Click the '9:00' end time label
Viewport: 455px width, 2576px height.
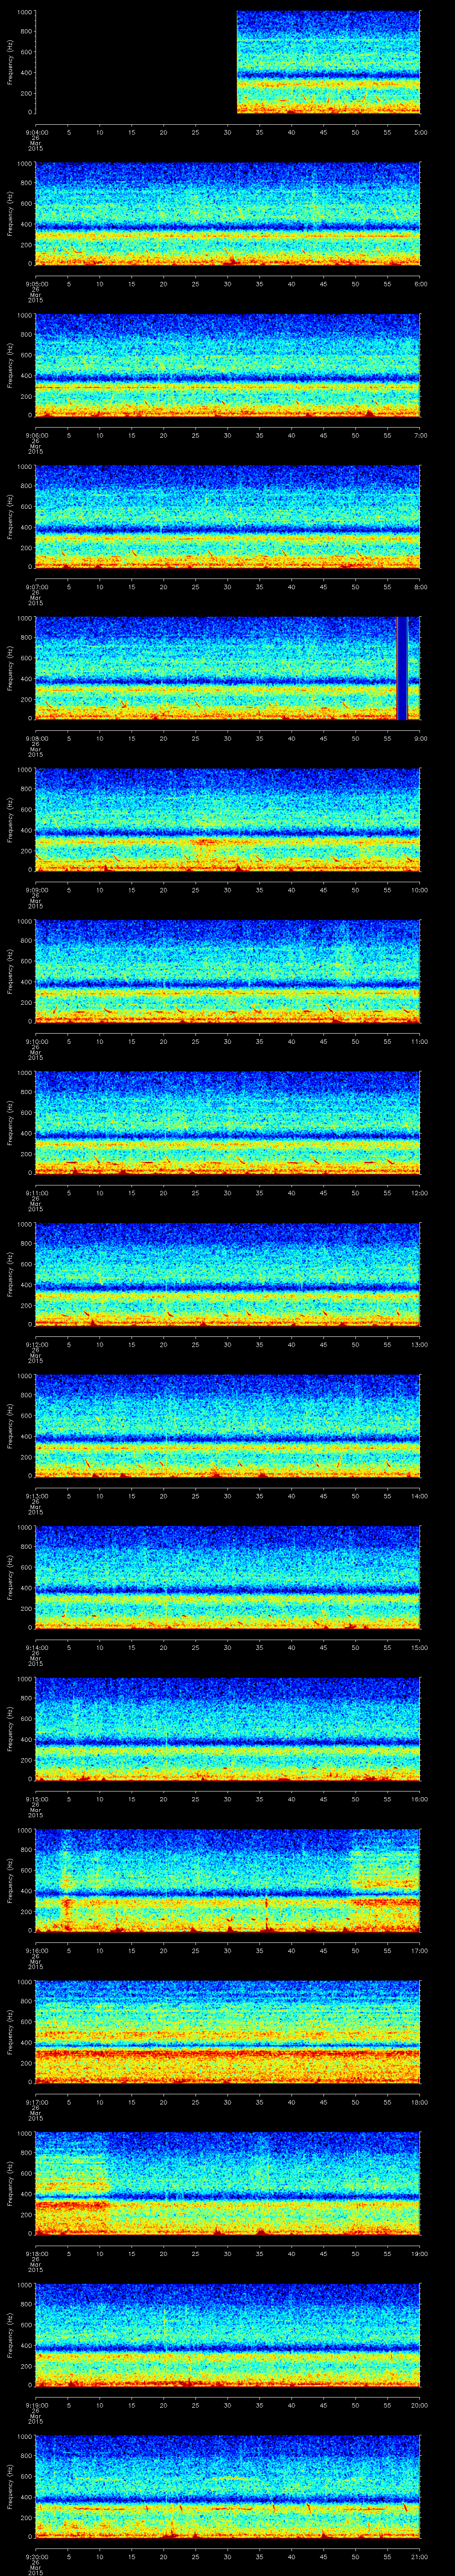(420, 738)
